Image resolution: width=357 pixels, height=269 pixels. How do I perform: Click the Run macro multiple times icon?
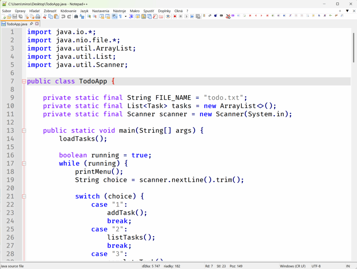[192, 16]
